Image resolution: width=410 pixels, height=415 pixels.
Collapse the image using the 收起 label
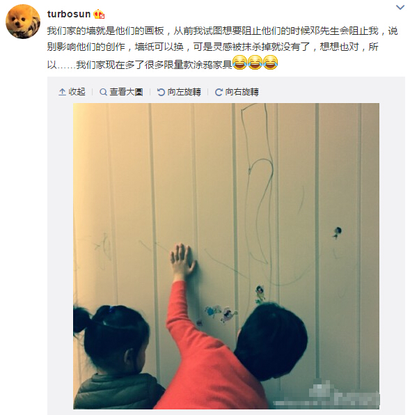pos(77,92)
